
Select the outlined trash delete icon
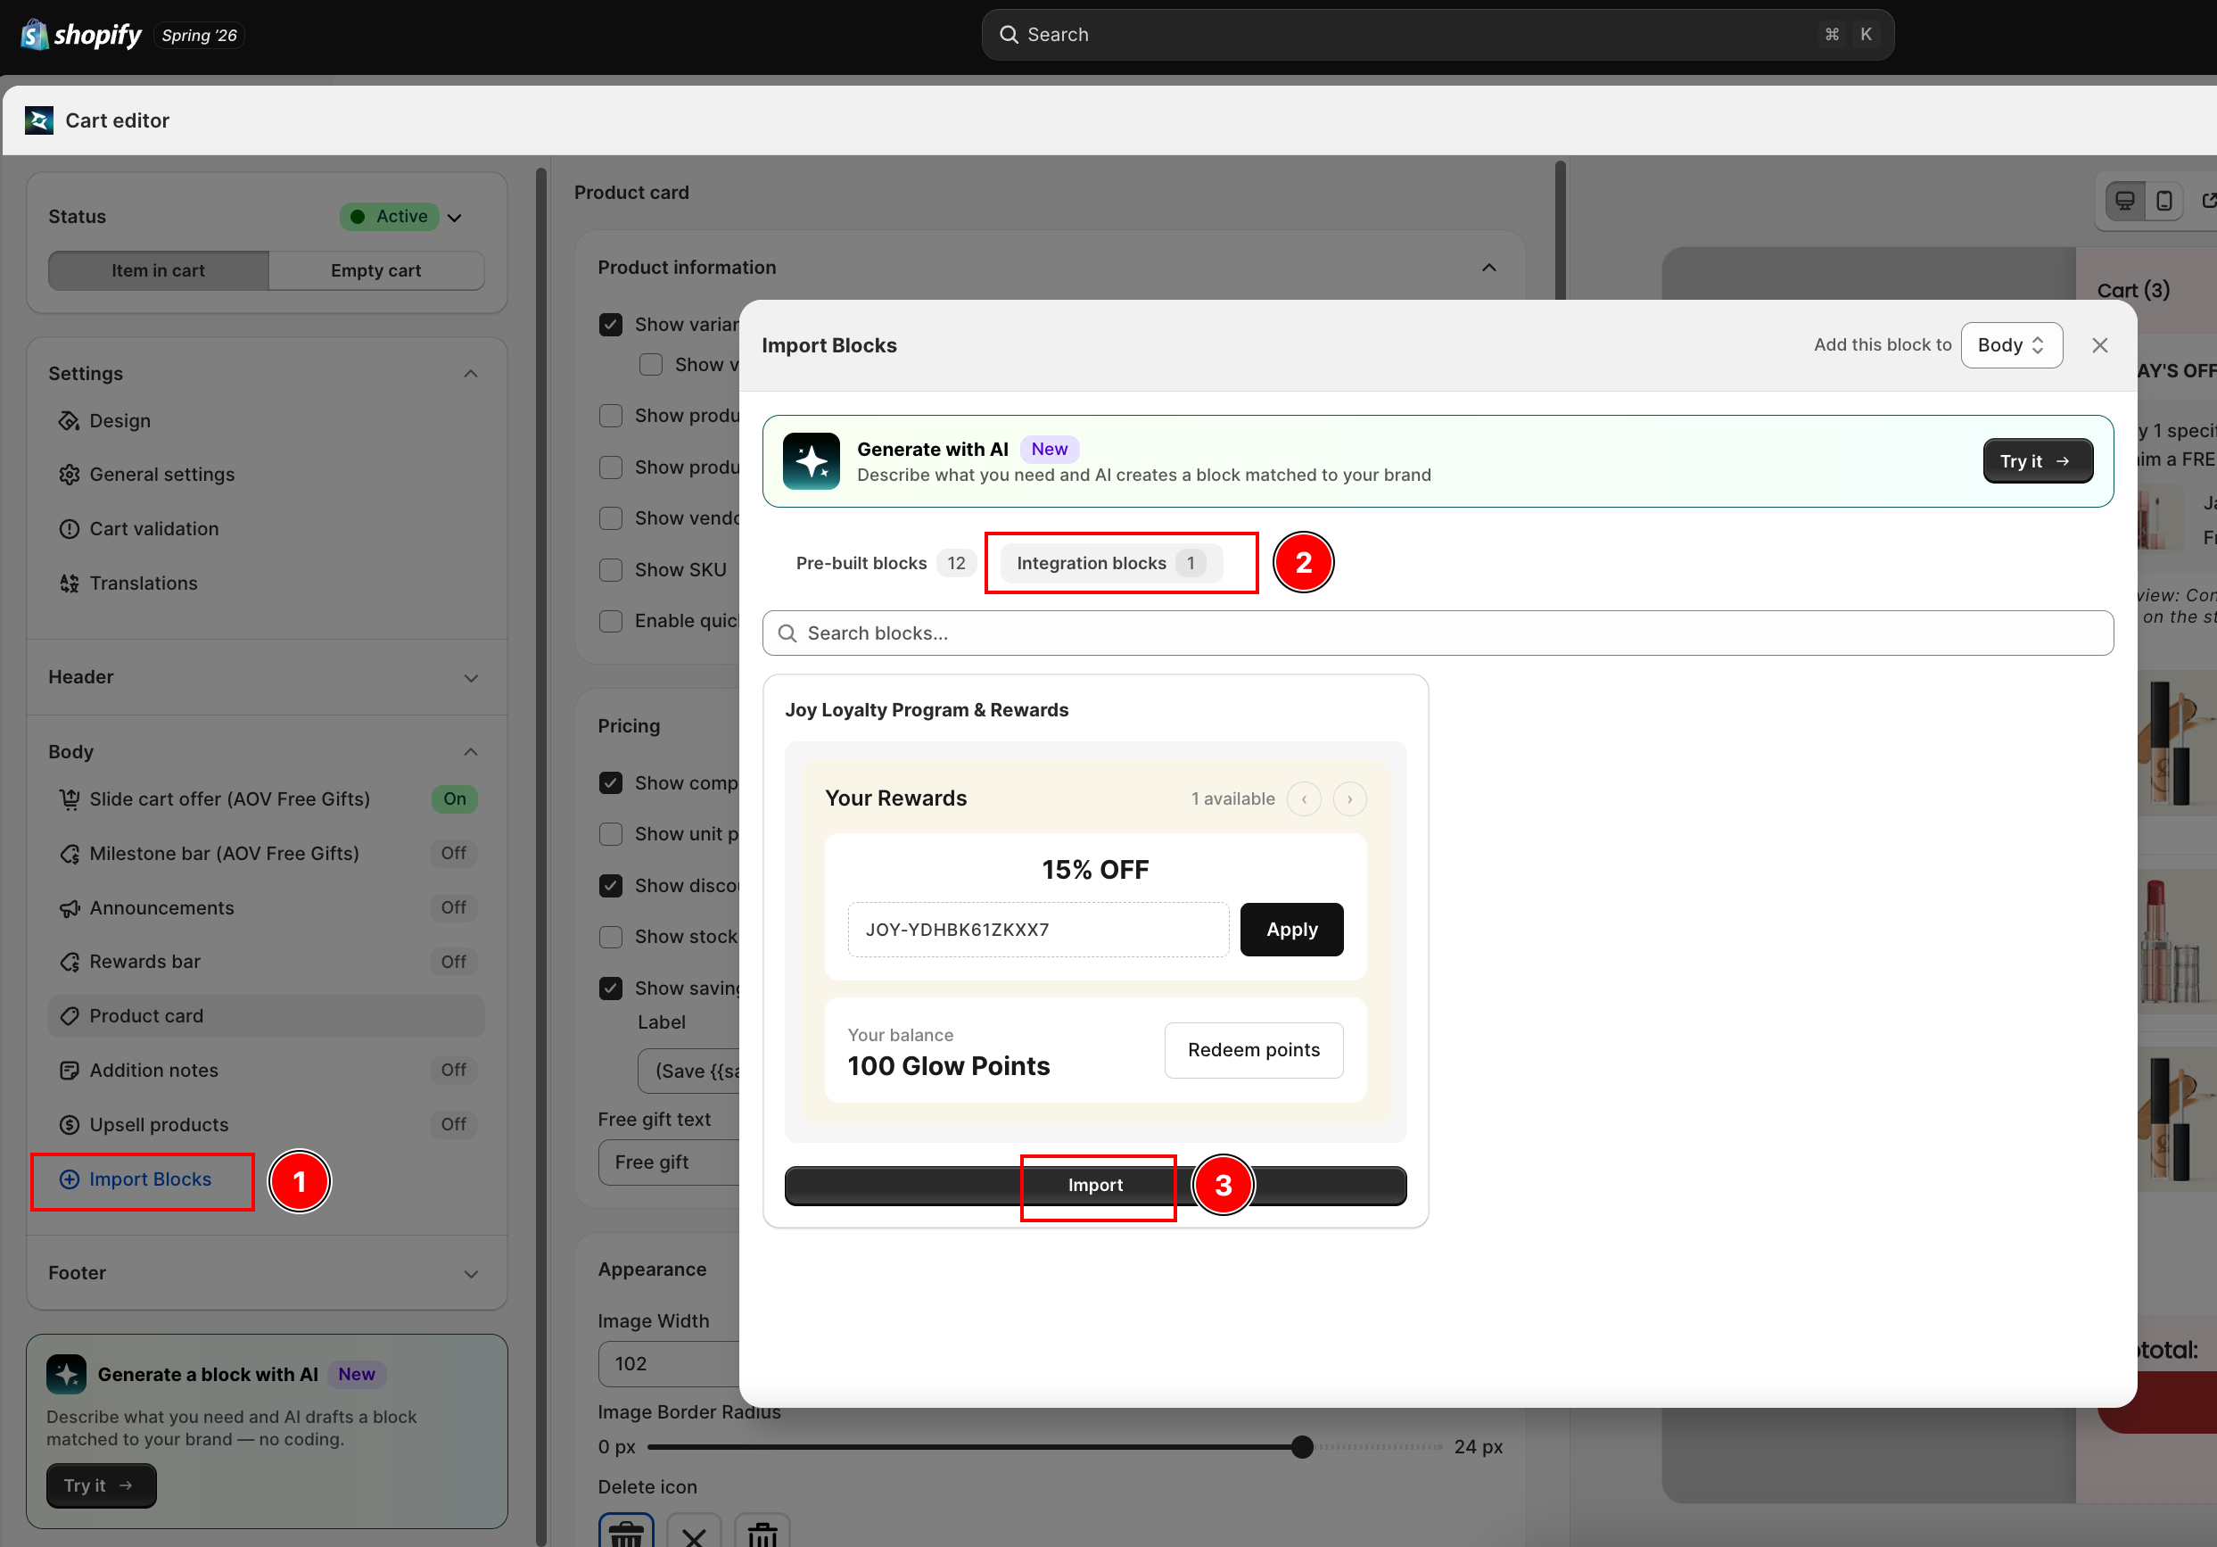762,1532
